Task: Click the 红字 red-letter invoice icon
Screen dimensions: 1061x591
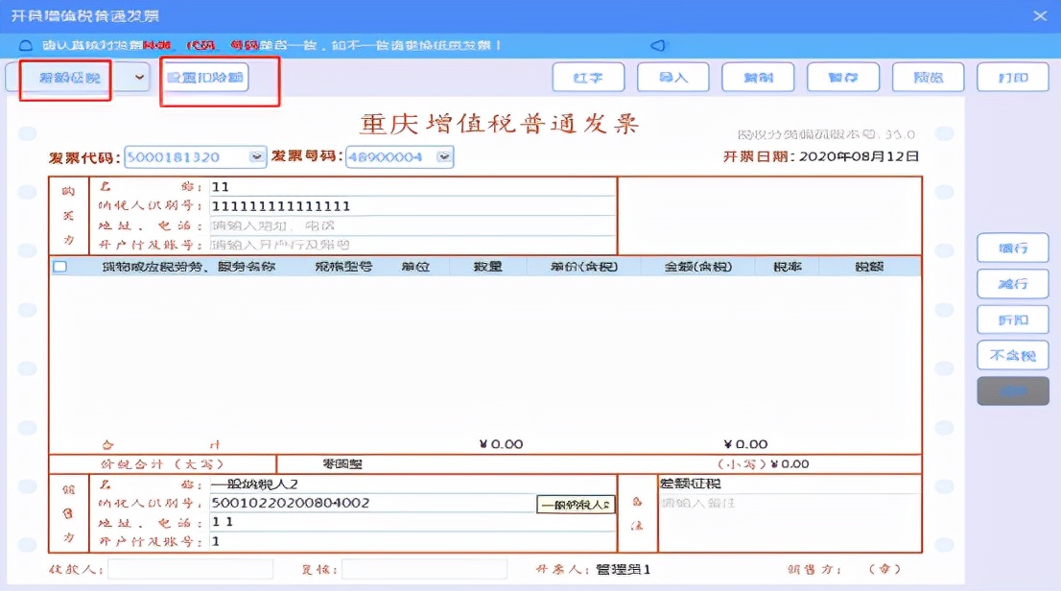Action: [588, 78]
